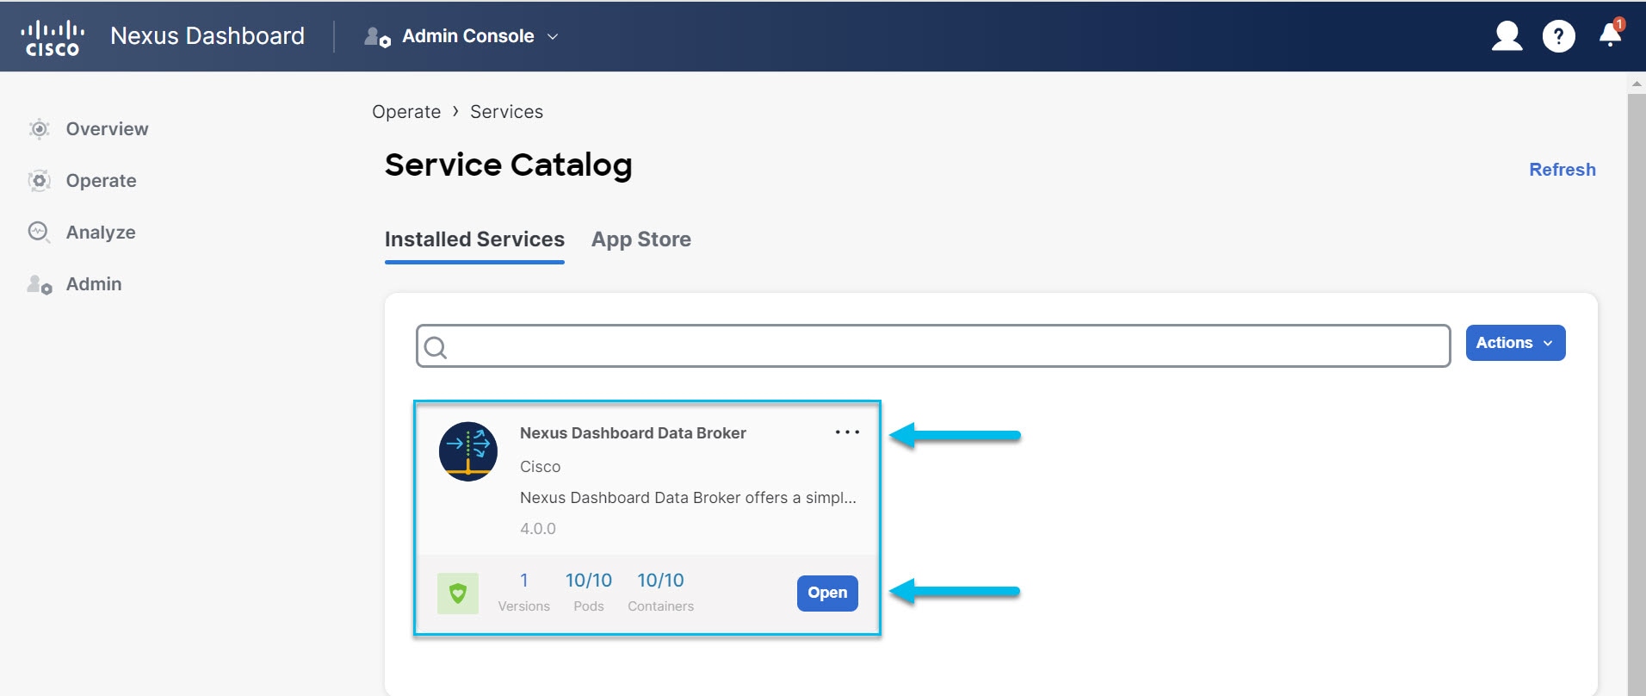The image size is (1646, 696).
Task: Open the Actions dropdown
Action: (x=1515, y=343)
